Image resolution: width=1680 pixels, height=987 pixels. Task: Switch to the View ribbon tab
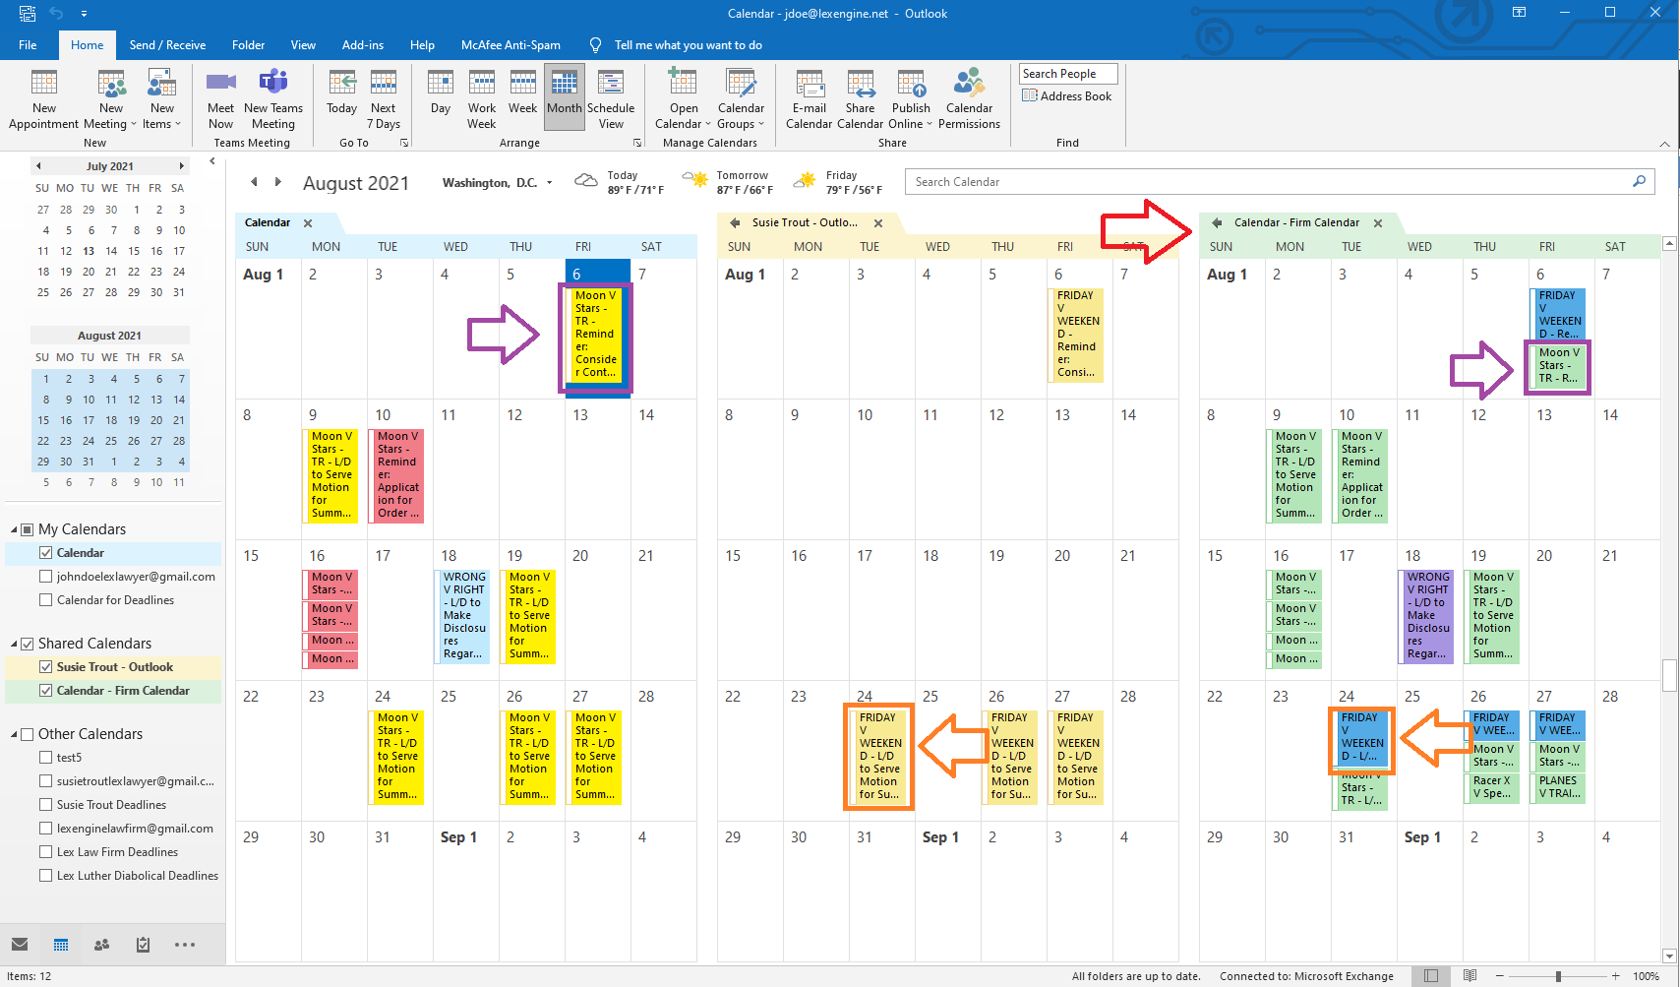(303, 44)
